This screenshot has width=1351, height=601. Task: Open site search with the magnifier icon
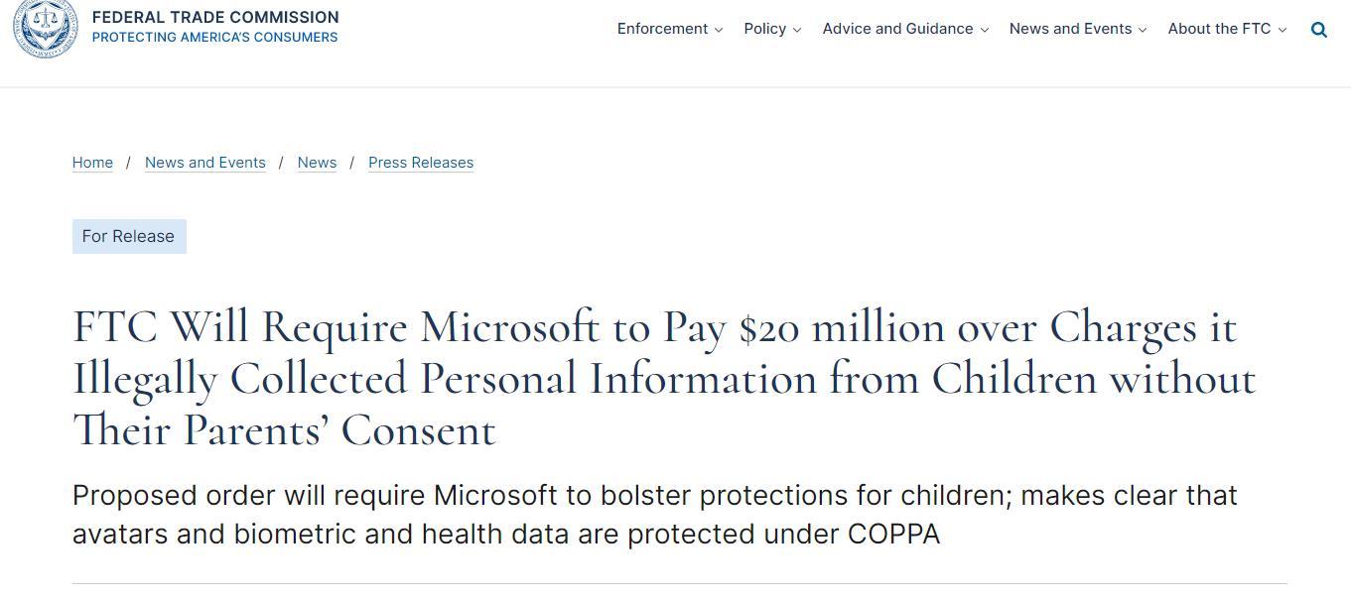pos(1319,30)
